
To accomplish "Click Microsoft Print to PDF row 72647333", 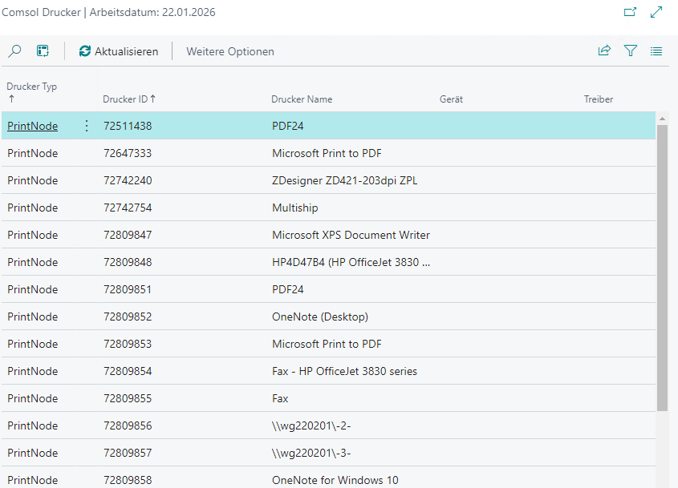I will (327, 153).
